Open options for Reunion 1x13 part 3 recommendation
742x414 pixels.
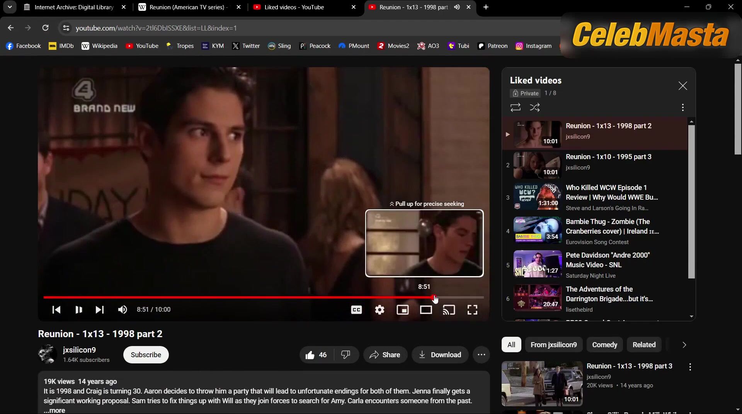(x=690, y=367)
